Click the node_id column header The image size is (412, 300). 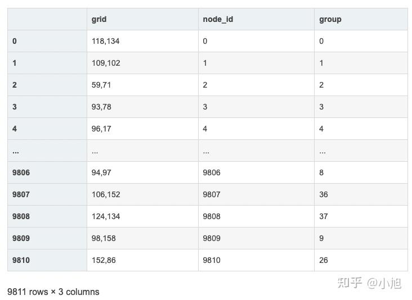[x=218, y=19]
